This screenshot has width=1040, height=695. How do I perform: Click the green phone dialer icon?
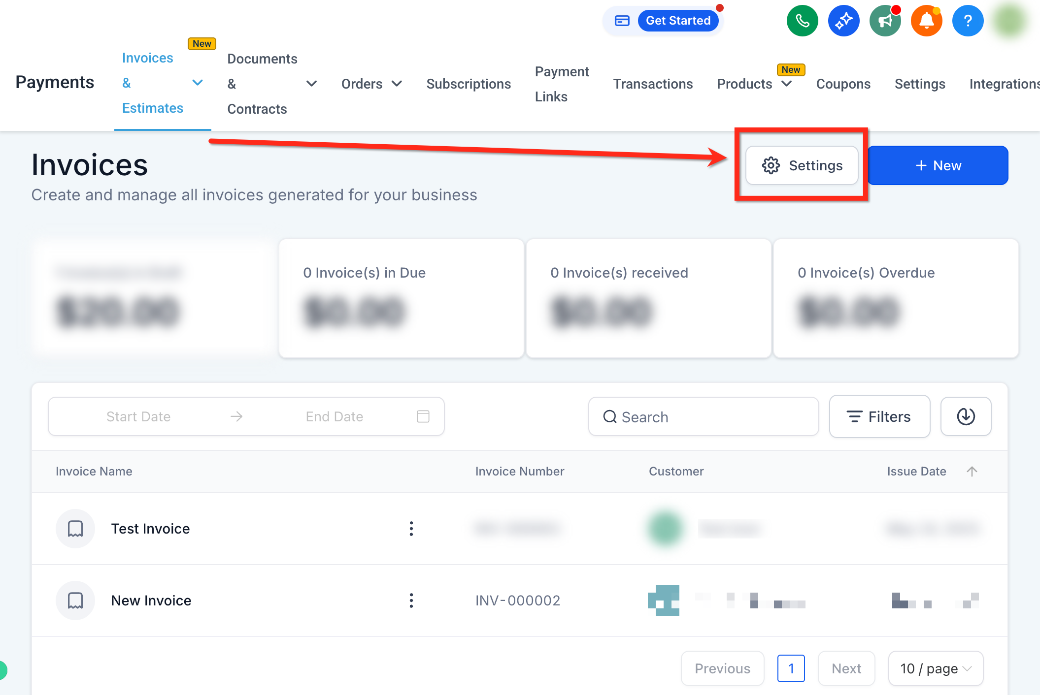802,21
